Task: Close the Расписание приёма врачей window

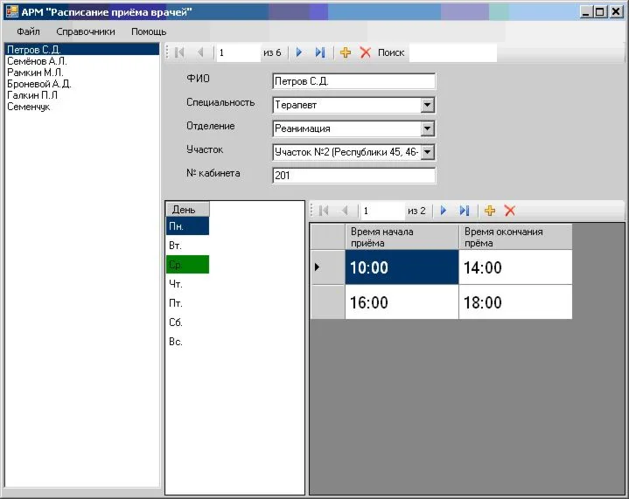Action: pyautogui.click(x=616, y=12)
